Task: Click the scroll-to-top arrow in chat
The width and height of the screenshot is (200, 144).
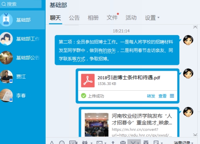Action: click(195, 27)
